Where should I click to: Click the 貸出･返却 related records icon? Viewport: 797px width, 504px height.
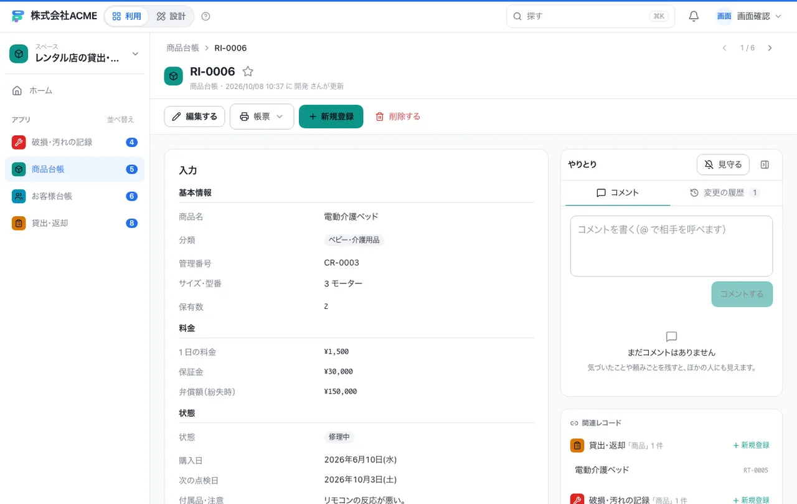point(577,445)
